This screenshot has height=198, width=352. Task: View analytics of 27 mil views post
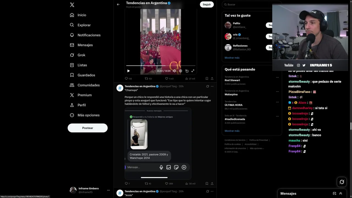point(190,79)
